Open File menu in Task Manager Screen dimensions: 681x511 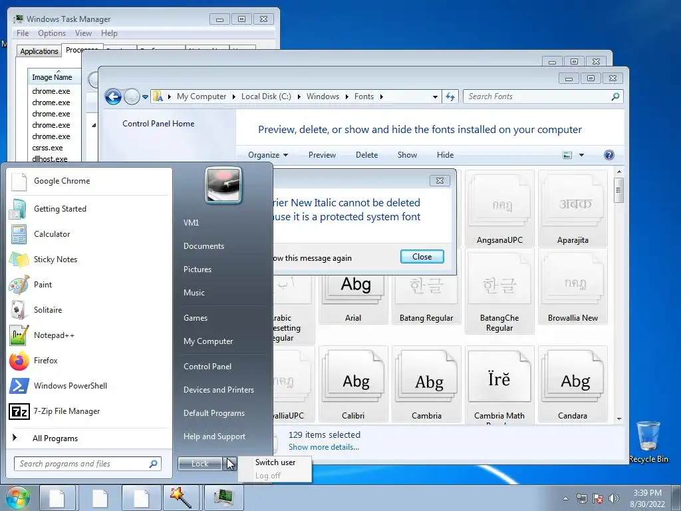23,33
